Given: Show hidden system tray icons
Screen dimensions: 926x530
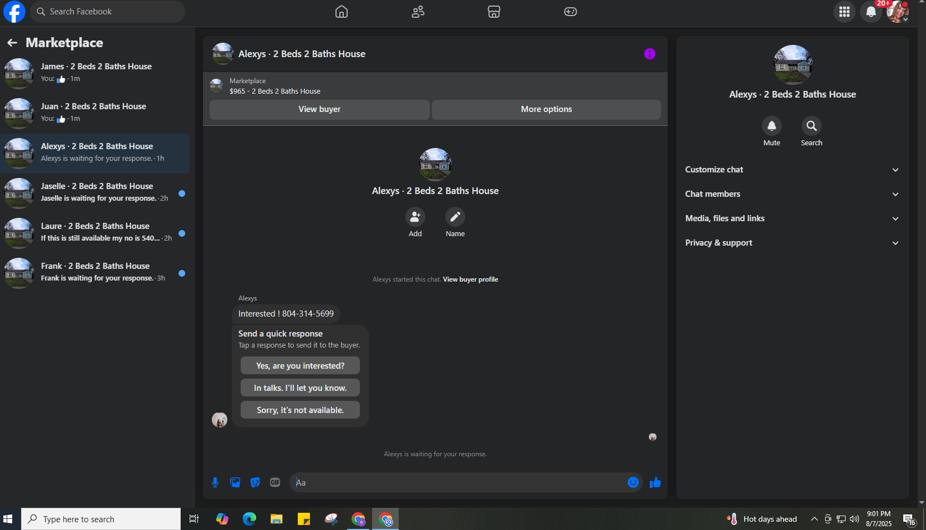Looking at the screenshot, I should pyautogui.click(x=814, y=519).
